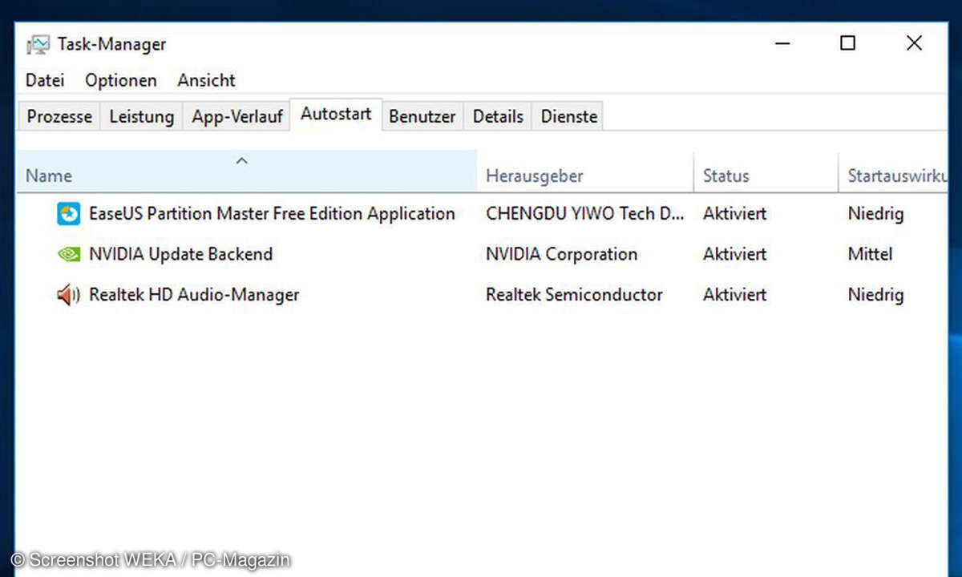Switch to the Leistung tab

point(142,116)
